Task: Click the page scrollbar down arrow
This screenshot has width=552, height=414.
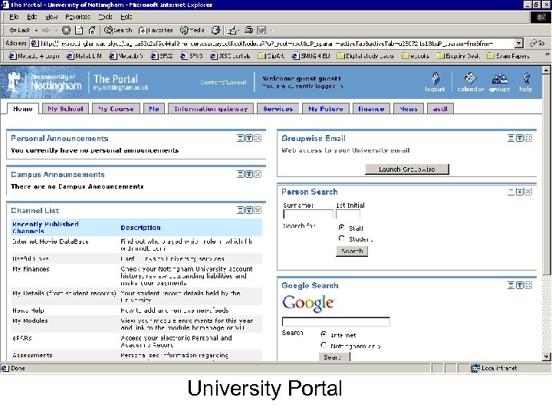Action: pyautogui.click(x=546, y=356)
